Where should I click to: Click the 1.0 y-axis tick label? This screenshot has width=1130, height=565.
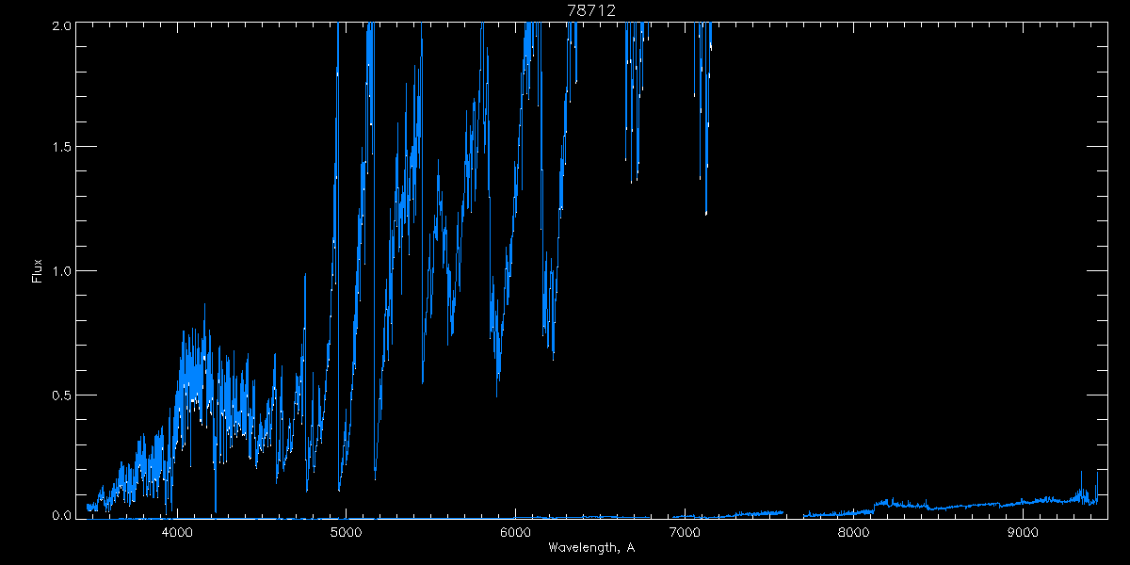point(59,271)
